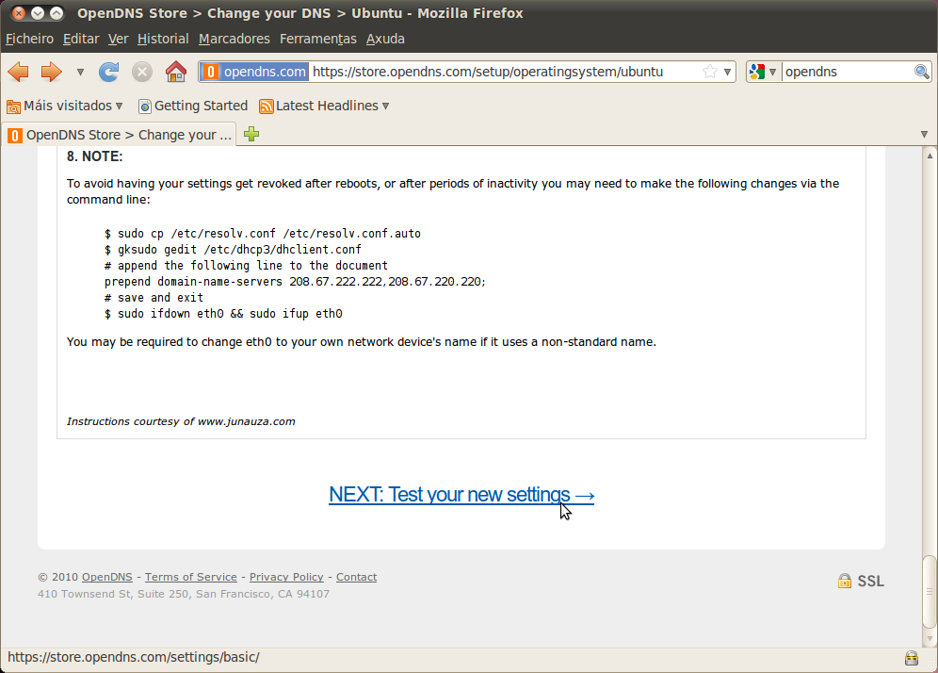938x673 pixels.
Task: Click the opendns.com site identity badge
Action: click(x=255, y=72)
